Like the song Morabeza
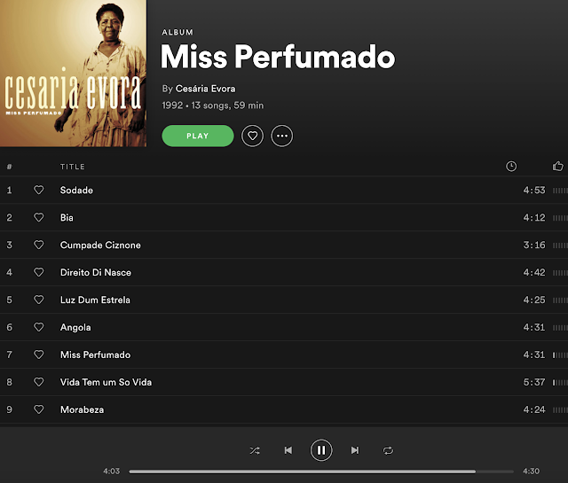Viewport: 568px width, 483px height. click(39, 409)
